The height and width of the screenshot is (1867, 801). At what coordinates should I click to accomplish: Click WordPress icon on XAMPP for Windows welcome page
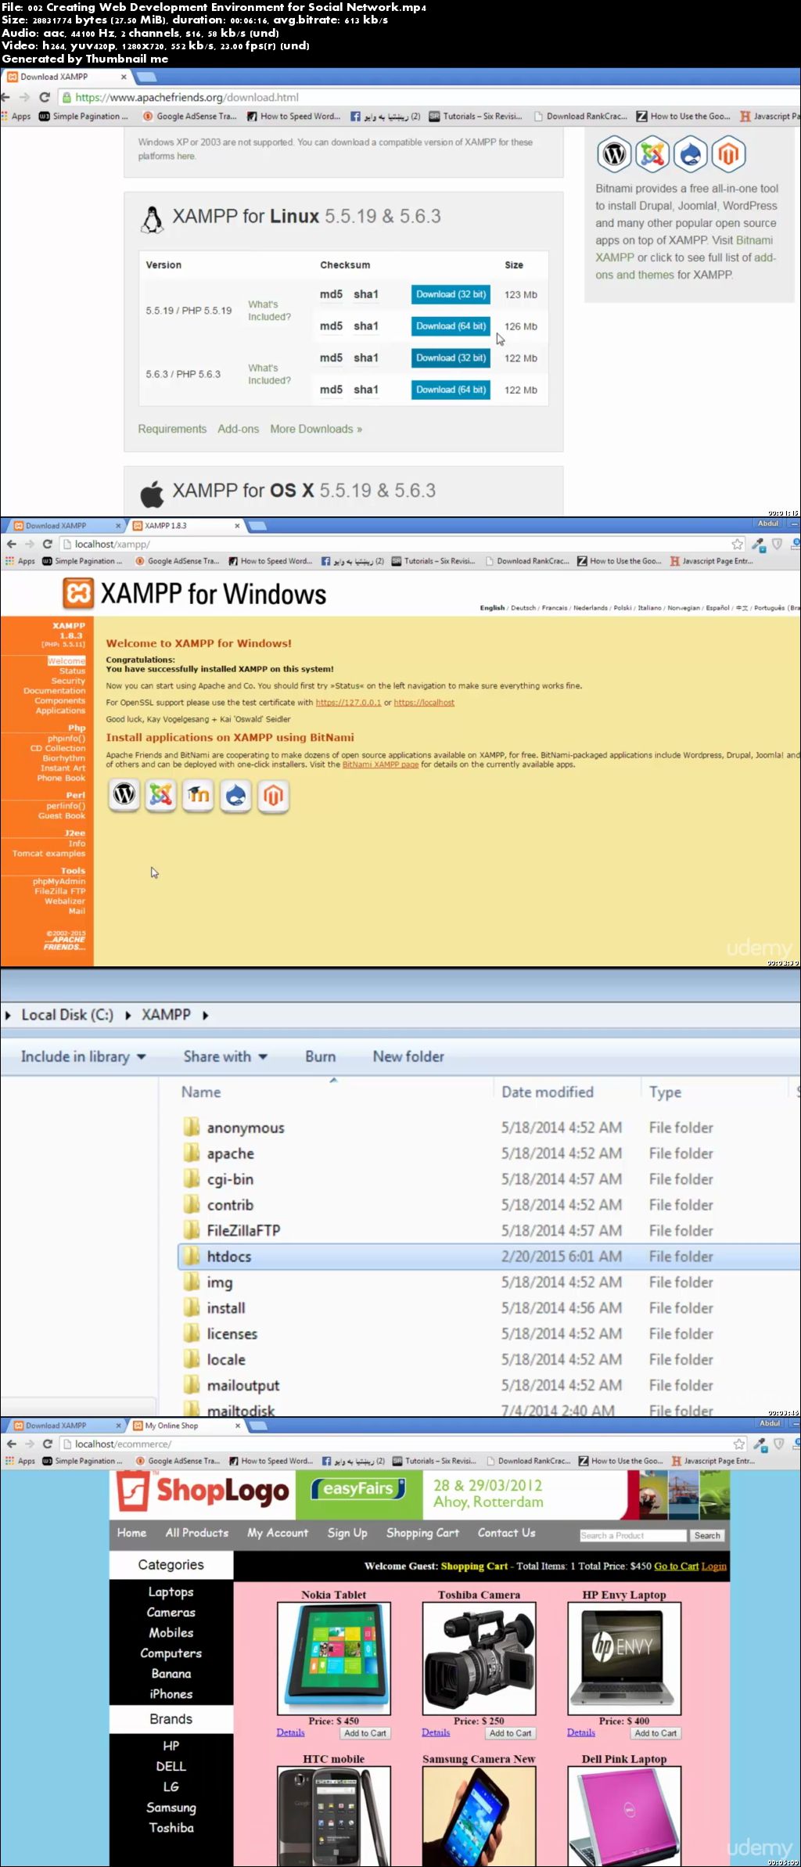pos(124,795)
